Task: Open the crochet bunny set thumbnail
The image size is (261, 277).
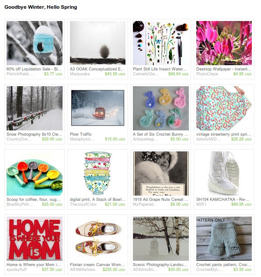Action: tap(161, 108)
